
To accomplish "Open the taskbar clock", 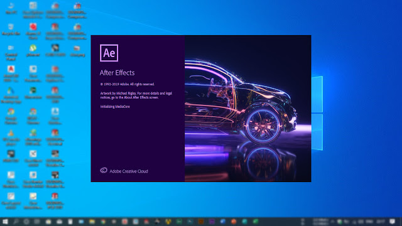I will [381, 222].
